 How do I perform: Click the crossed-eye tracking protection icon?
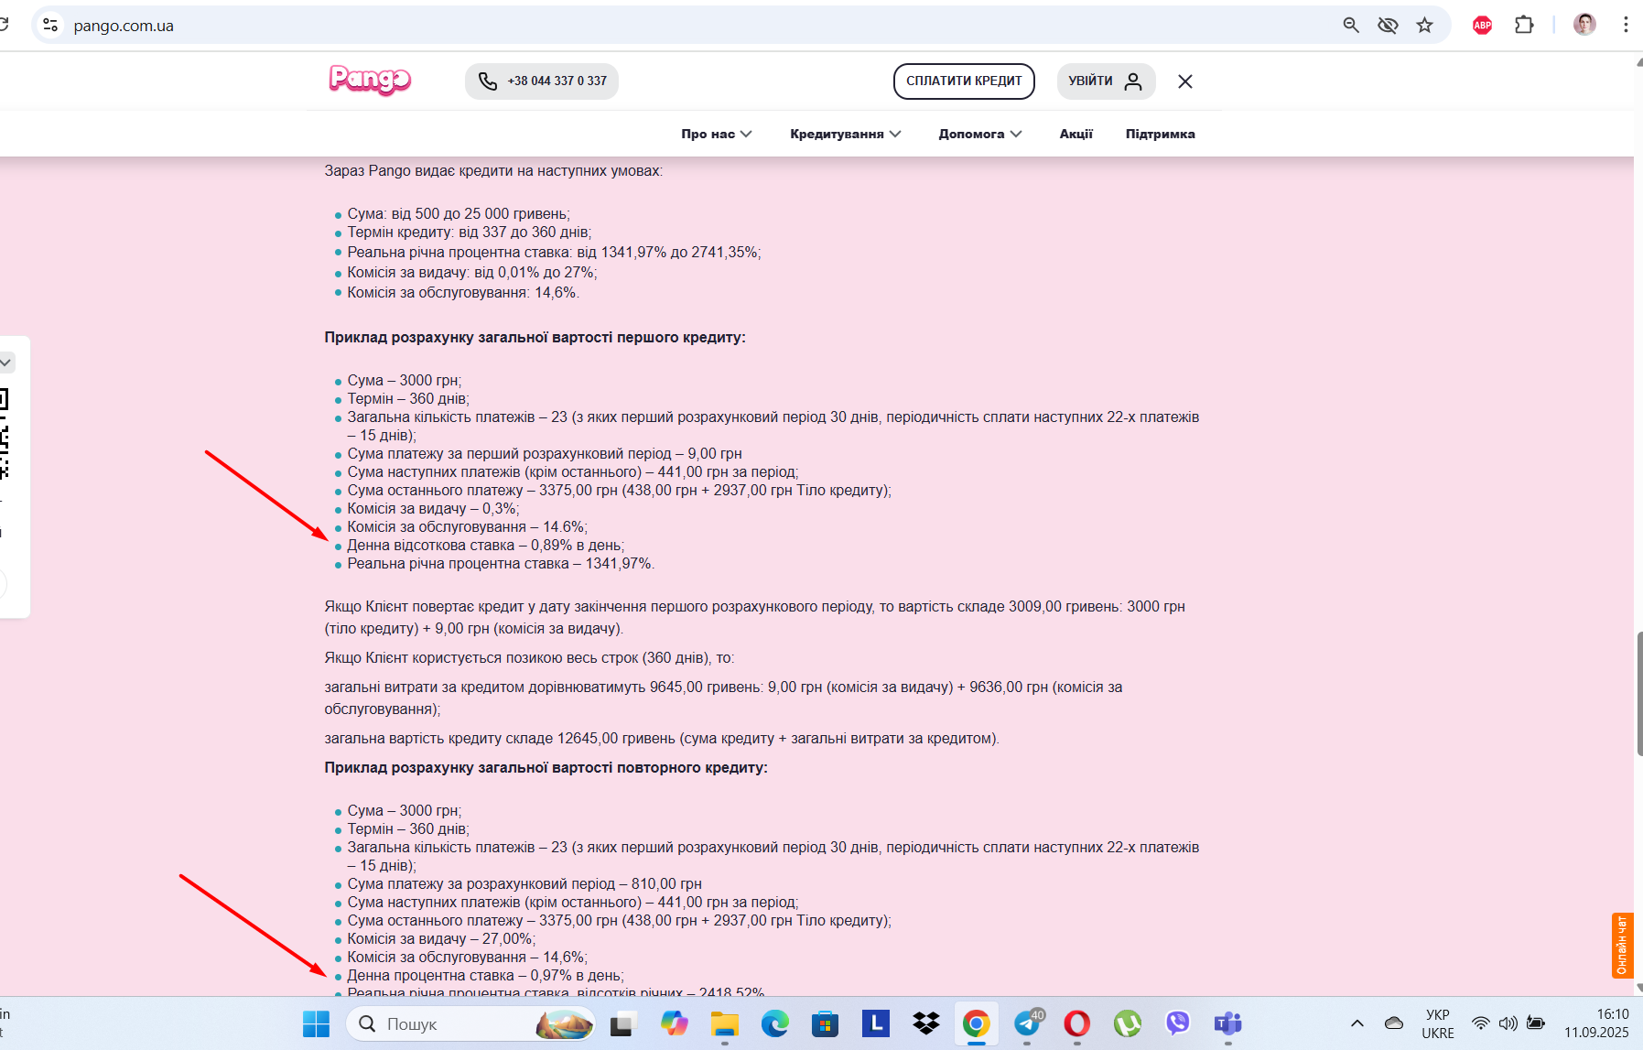coord(1388,26)
